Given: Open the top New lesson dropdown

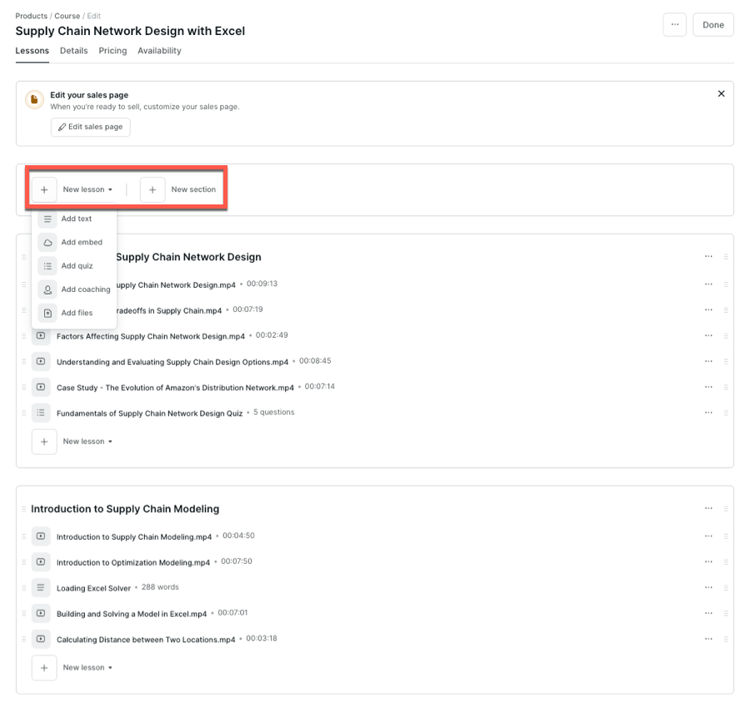Looking at the screenshot, I should click(x=87, y=189).
